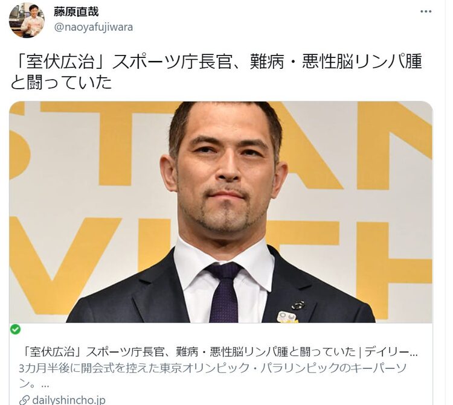Image resolution: width=453 pixels, height=405 pixels.
Task: Click the chain link icon beside dailyshincho.jp
Action: 24,400
